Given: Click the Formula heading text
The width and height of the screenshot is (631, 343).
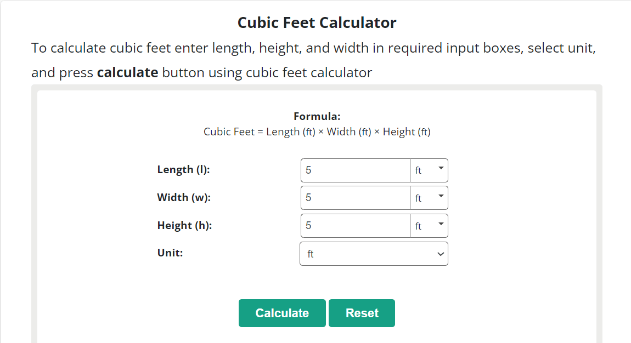Looking at the screenshot, I should (317, 116).
